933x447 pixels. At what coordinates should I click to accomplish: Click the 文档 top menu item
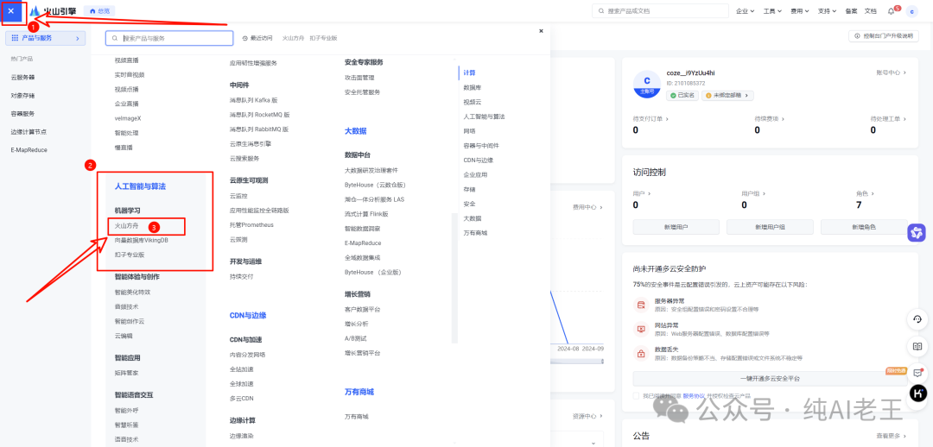[870, 10]
